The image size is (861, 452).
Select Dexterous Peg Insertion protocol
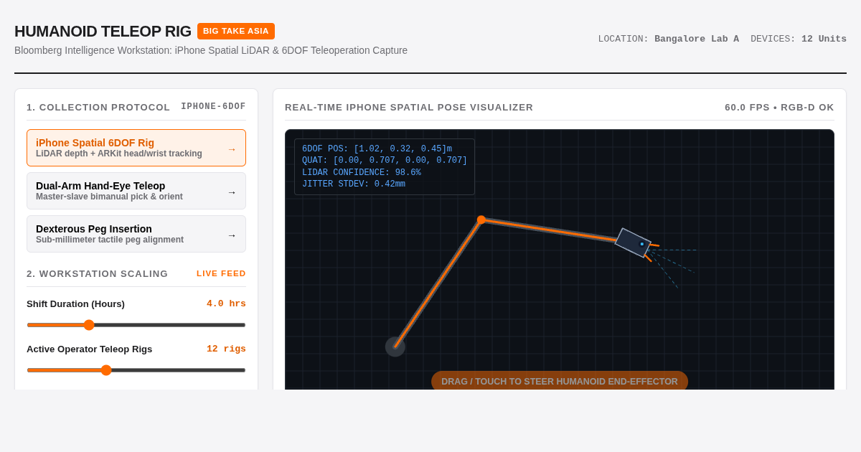(x=136, y=234)
